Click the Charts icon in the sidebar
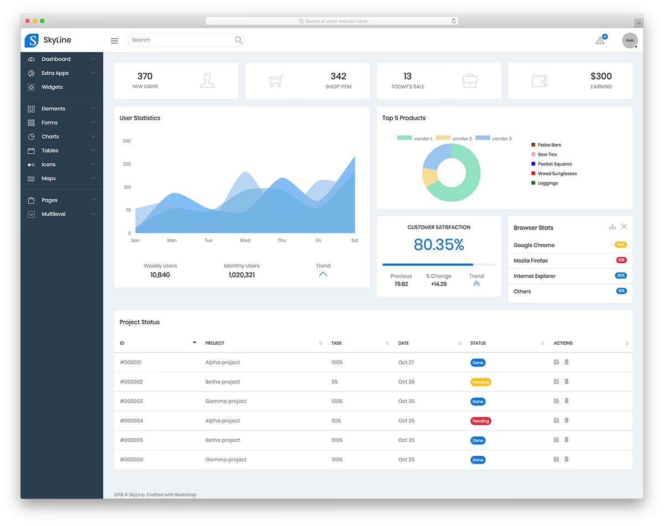Viewport: 664px width, 526px height. (x=31, y=136)
